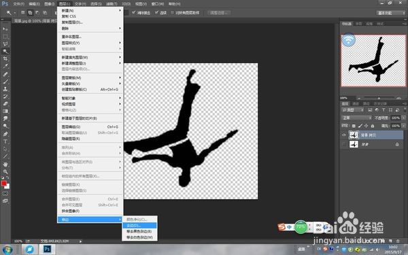Select the Brush tool
The image size is (408, 255).
pyautogui.click(x=5, y=82)
